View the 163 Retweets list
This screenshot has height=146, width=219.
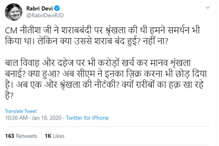point(21,136)
